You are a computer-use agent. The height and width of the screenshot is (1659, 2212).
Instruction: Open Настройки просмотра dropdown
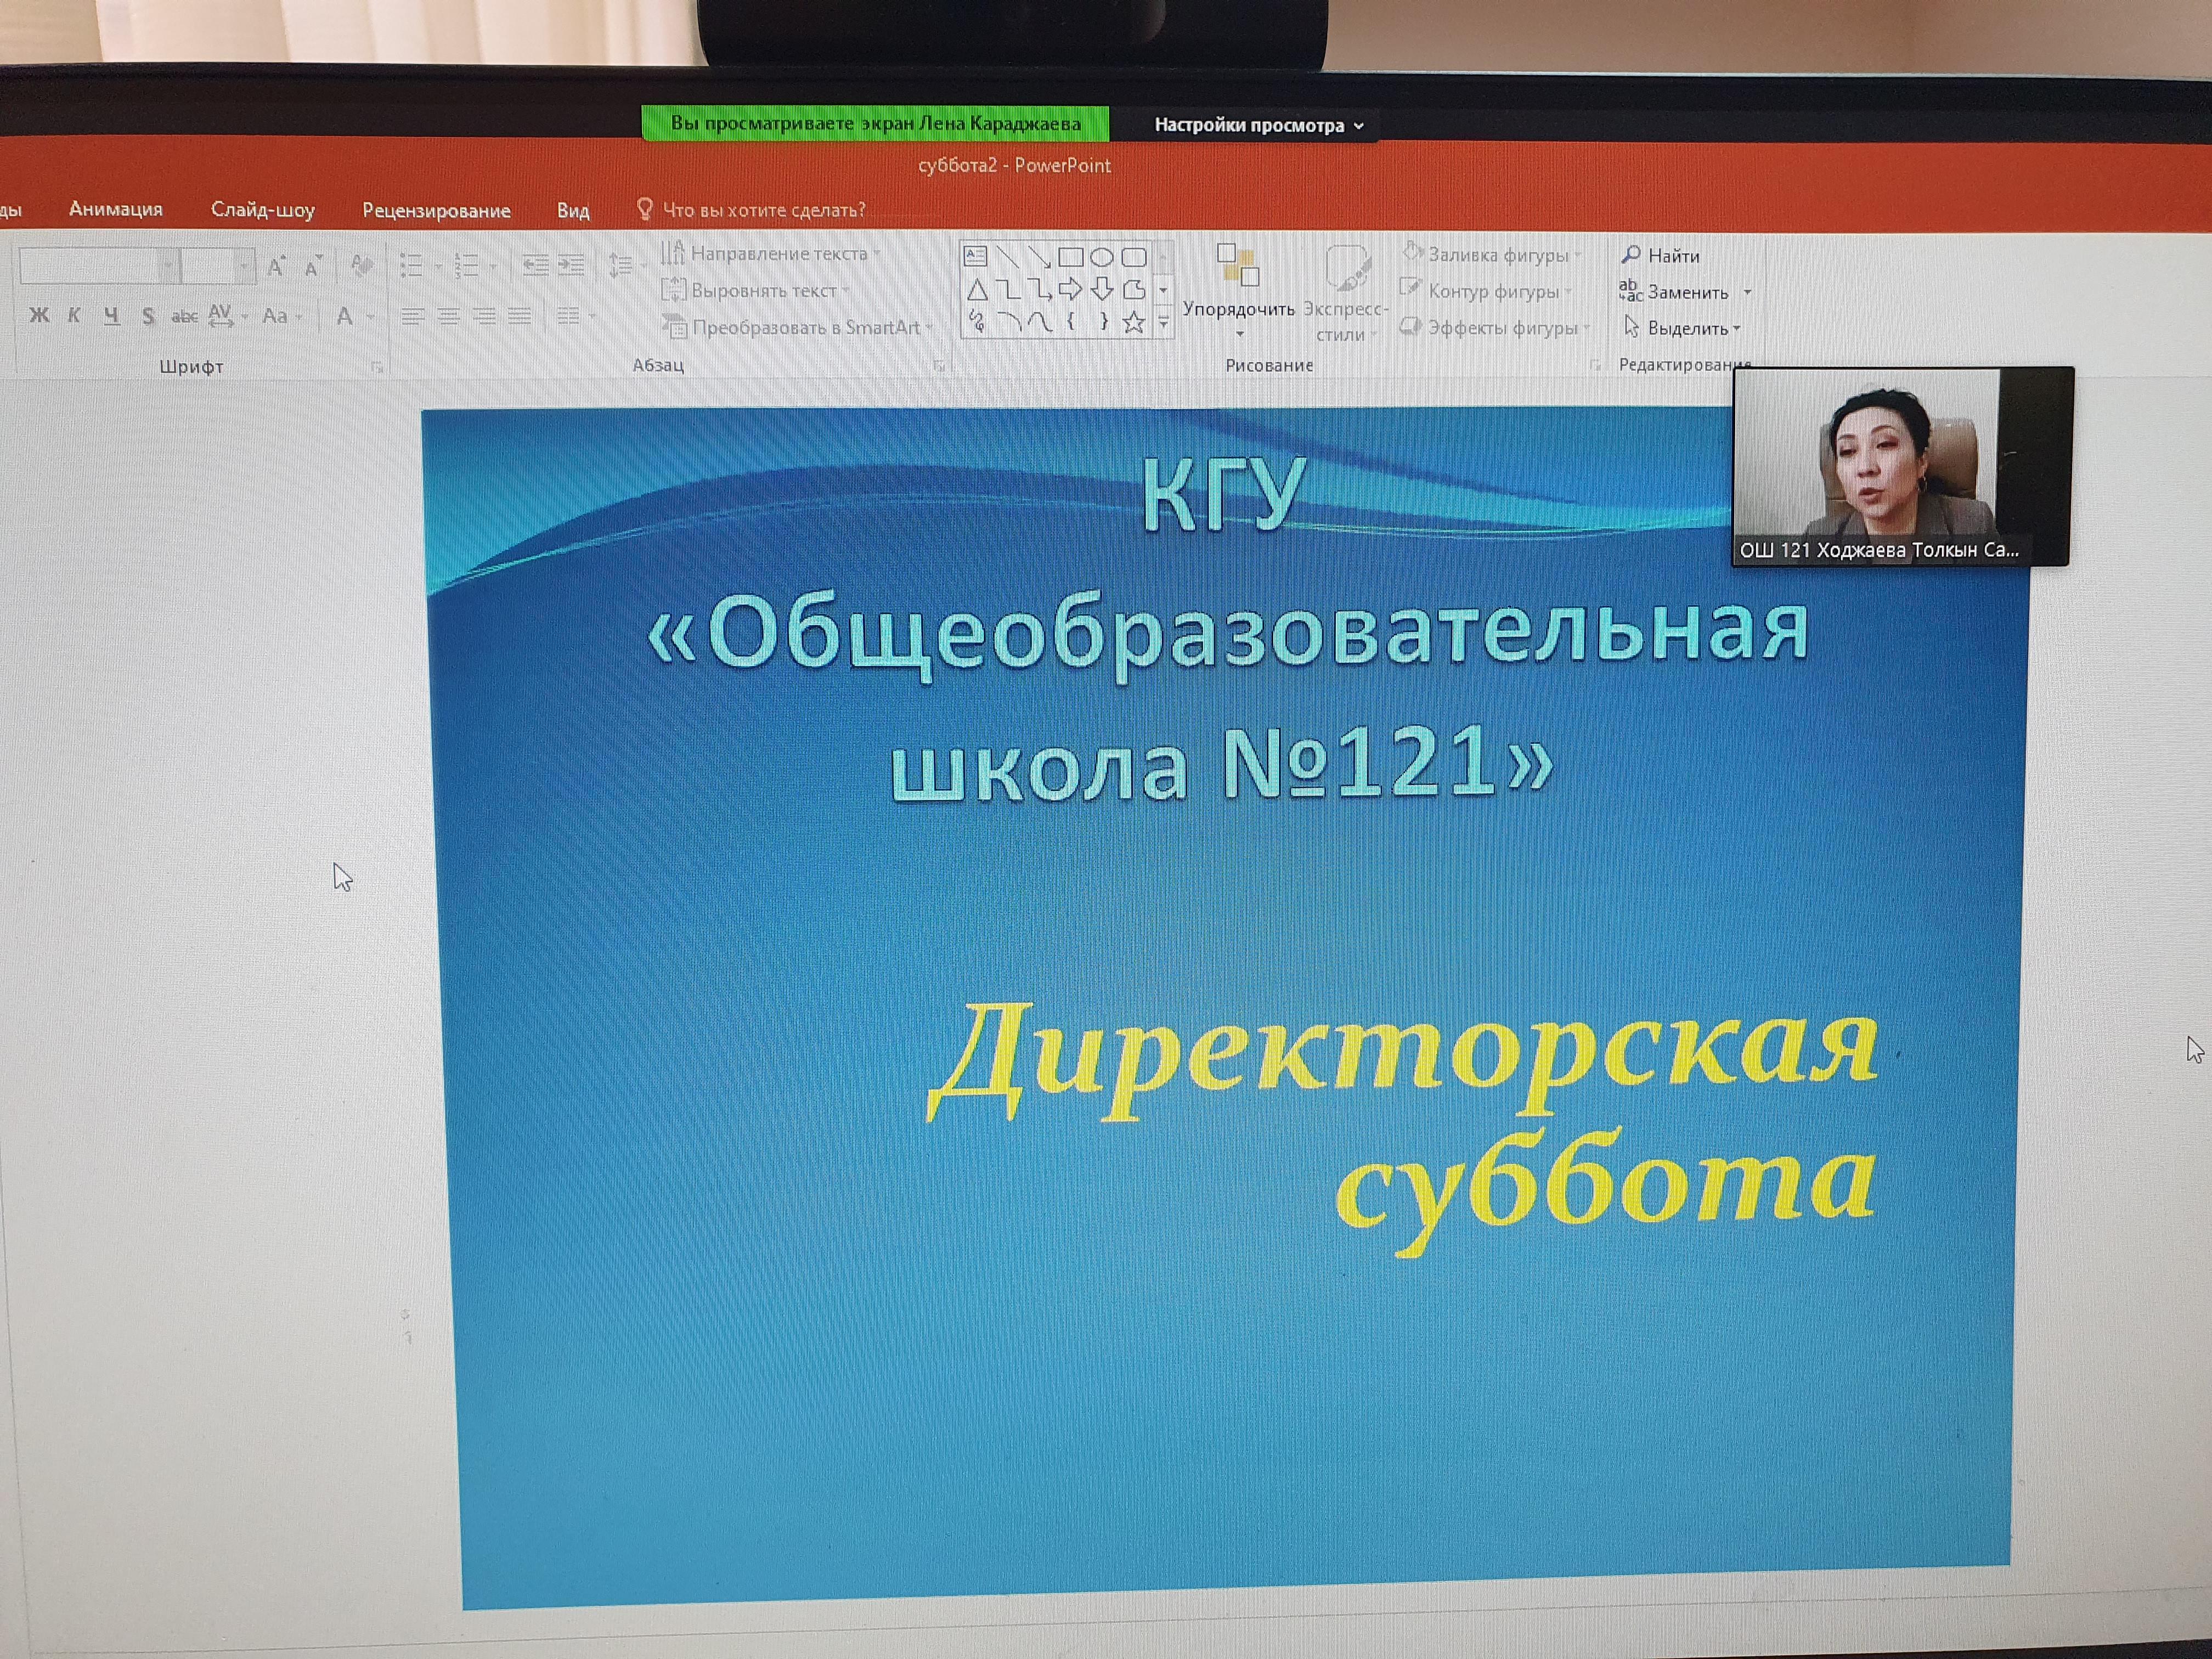coord(1257,126)
